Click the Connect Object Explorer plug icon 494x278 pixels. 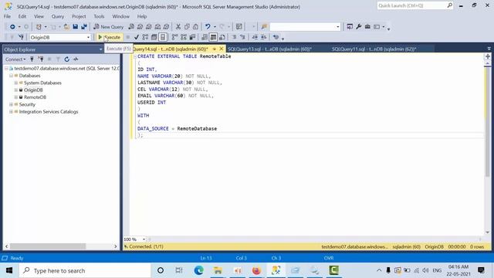pyautogui.click(x=32, y=59)
